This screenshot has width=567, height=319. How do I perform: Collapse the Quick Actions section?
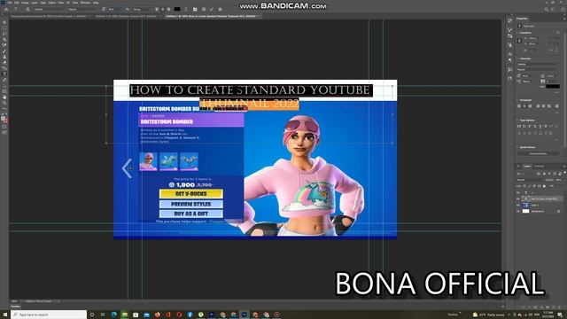[517, 147]
